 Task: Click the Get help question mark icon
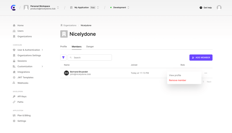click(201, 8)
